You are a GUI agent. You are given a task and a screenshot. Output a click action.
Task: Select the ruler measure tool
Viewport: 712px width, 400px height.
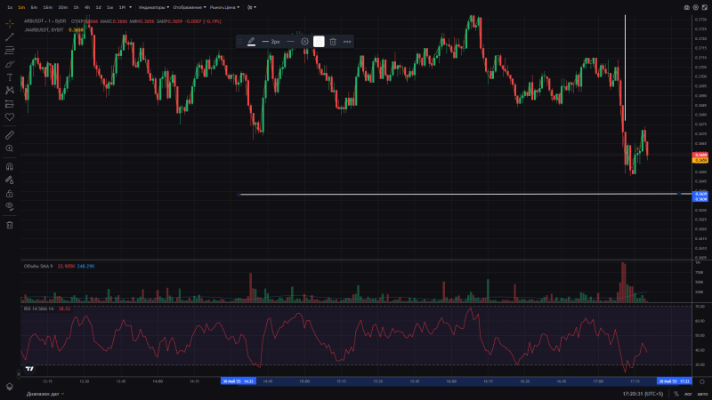(10, 135)
